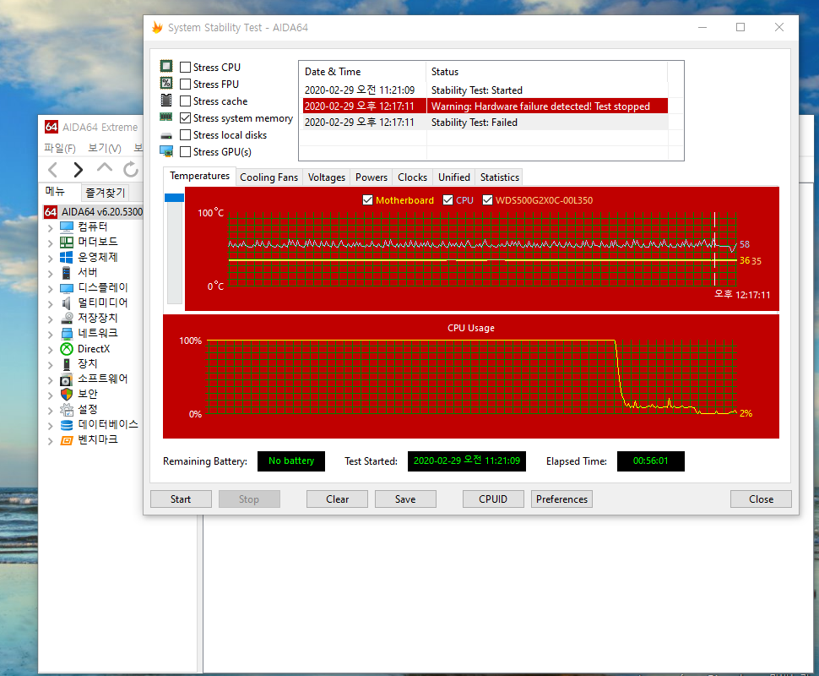Open the 보기(V) menu in AIDA64 Extreme
The height and width of the screenshot is (676, 819).
(105, 148)
